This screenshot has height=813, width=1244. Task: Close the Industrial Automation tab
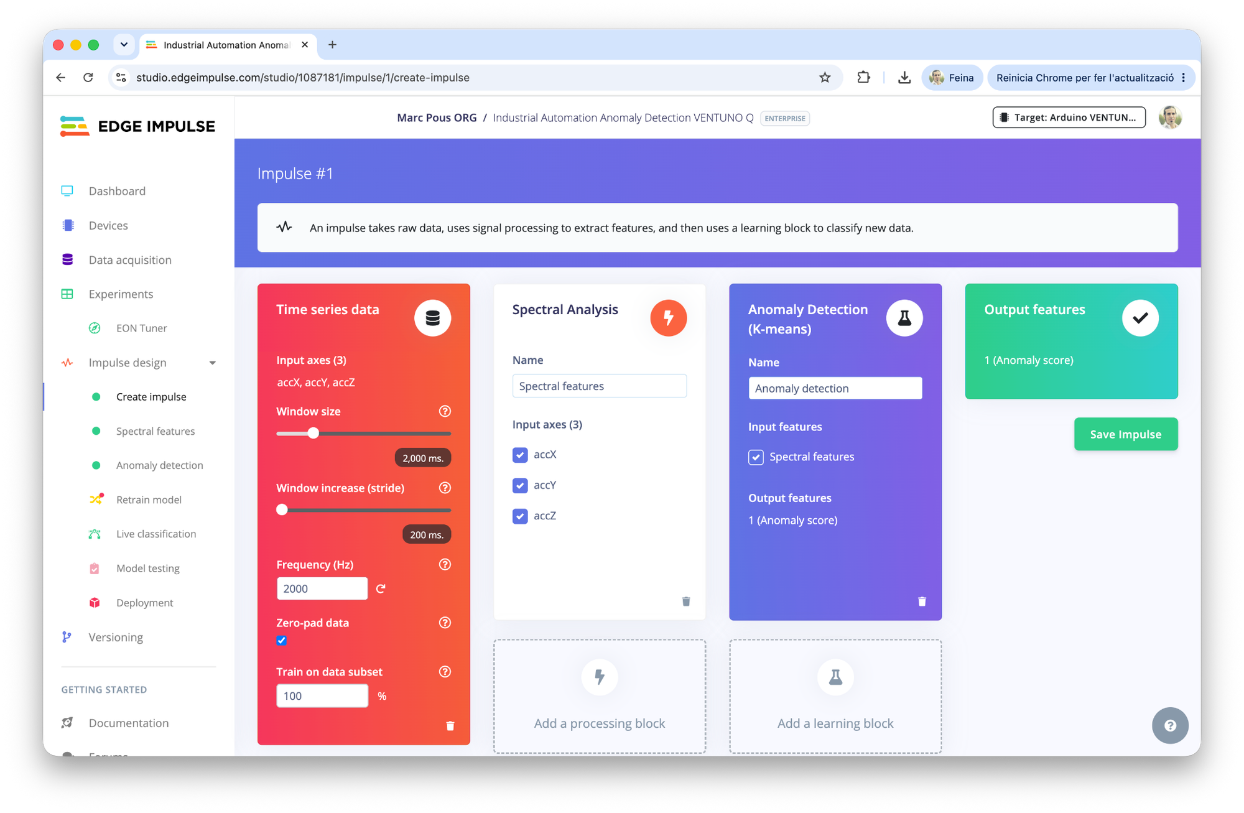[305, 45]
